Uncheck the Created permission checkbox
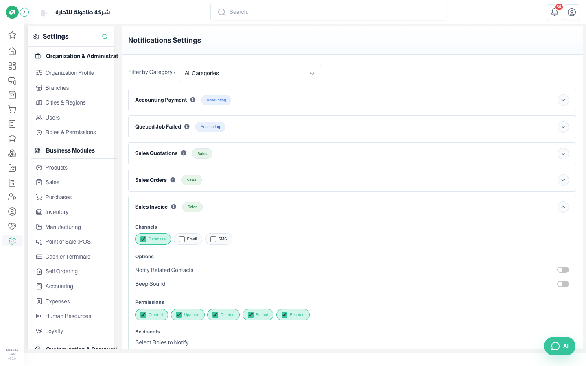Viewport: 586px width, 366px height. (143, 315)
